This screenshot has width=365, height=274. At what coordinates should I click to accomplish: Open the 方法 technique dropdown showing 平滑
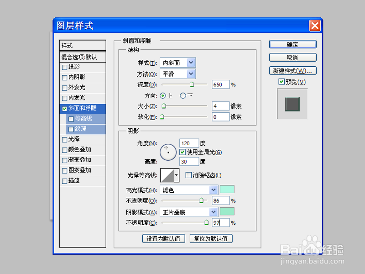pos(177,74)
